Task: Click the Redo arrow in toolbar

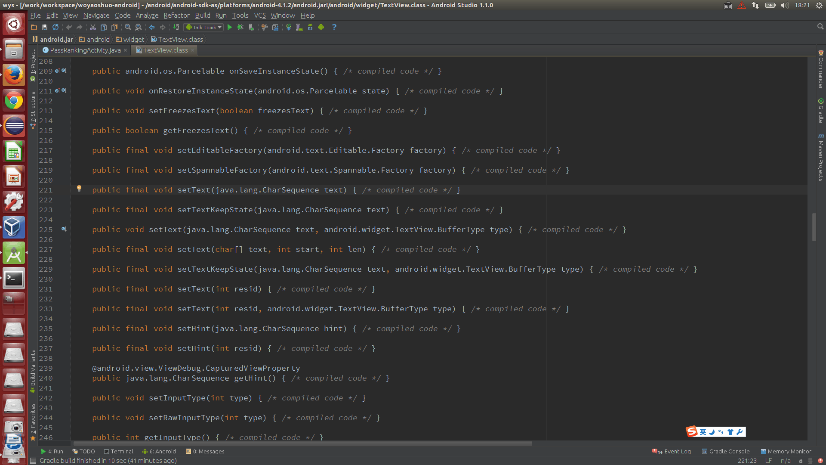Action: (x=80, y=27)
